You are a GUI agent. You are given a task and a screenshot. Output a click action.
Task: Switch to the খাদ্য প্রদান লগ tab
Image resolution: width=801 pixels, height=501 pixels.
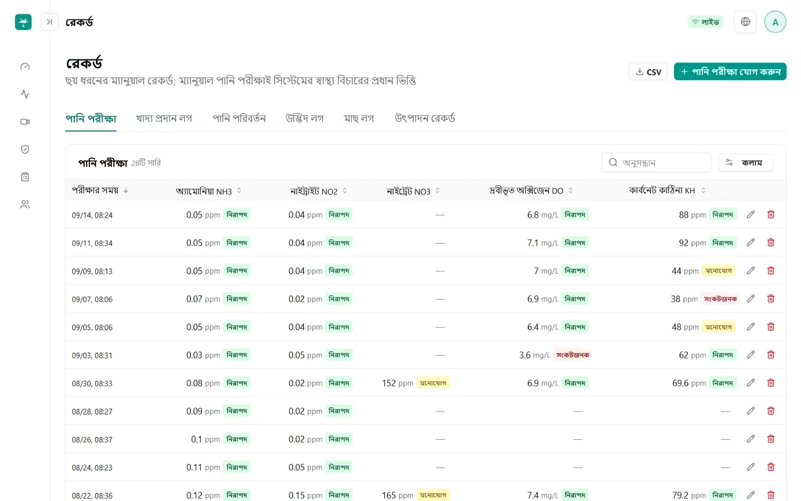point(164,118)
